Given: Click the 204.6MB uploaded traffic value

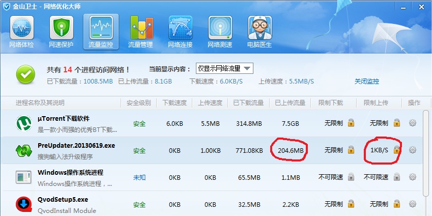Looking at the screenshot, I should pyautogui.click(x=291, y=150).
